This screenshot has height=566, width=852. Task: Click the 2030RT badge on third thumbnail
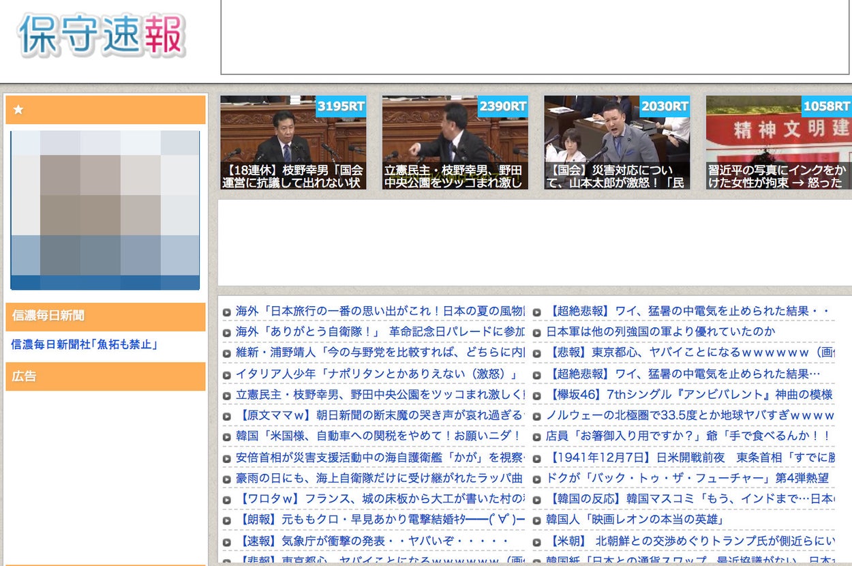(665, 106)
